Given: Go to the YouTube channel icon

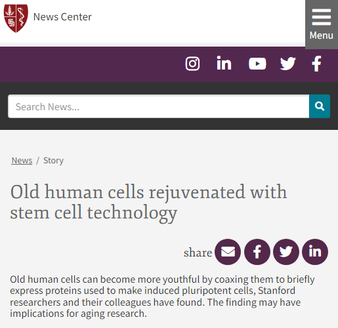Looking at the screenshot, I should [x=257, y=64].
